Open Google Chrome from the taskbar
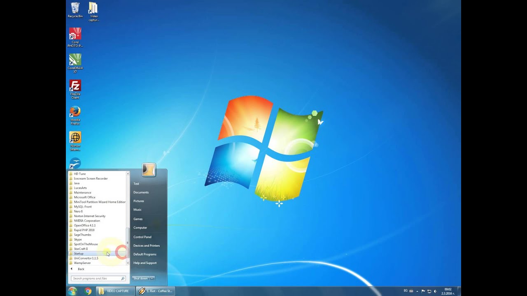 [88, 291]
